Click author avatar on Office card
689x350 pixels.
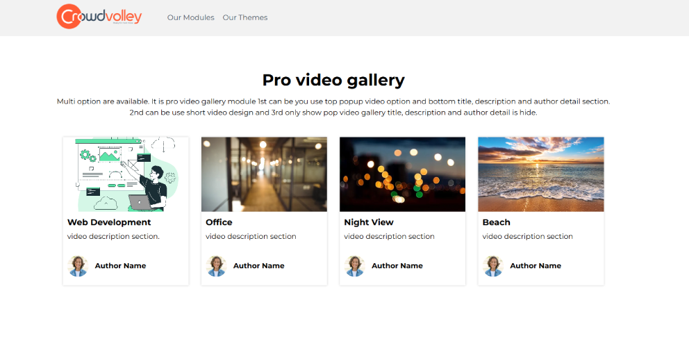tap(216, 266)
